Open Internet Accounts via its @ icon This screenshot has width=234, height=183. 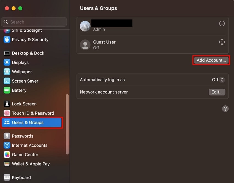tap(7, 145)
